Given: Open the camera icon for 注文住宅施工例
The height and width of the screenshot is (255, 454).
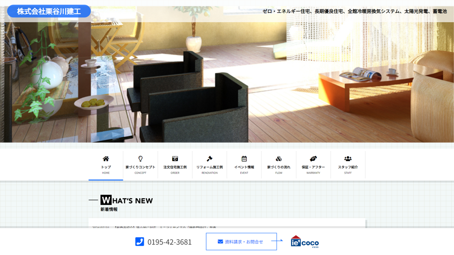Looking at the screenshot, I should 175,159.
